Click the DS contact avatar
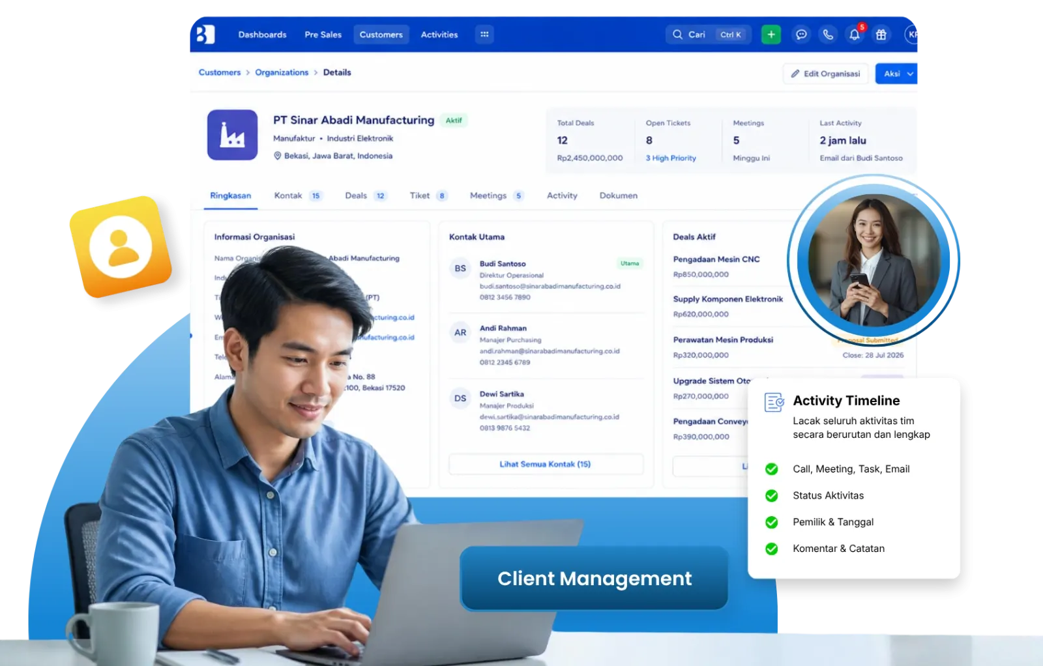 (460, 398)
